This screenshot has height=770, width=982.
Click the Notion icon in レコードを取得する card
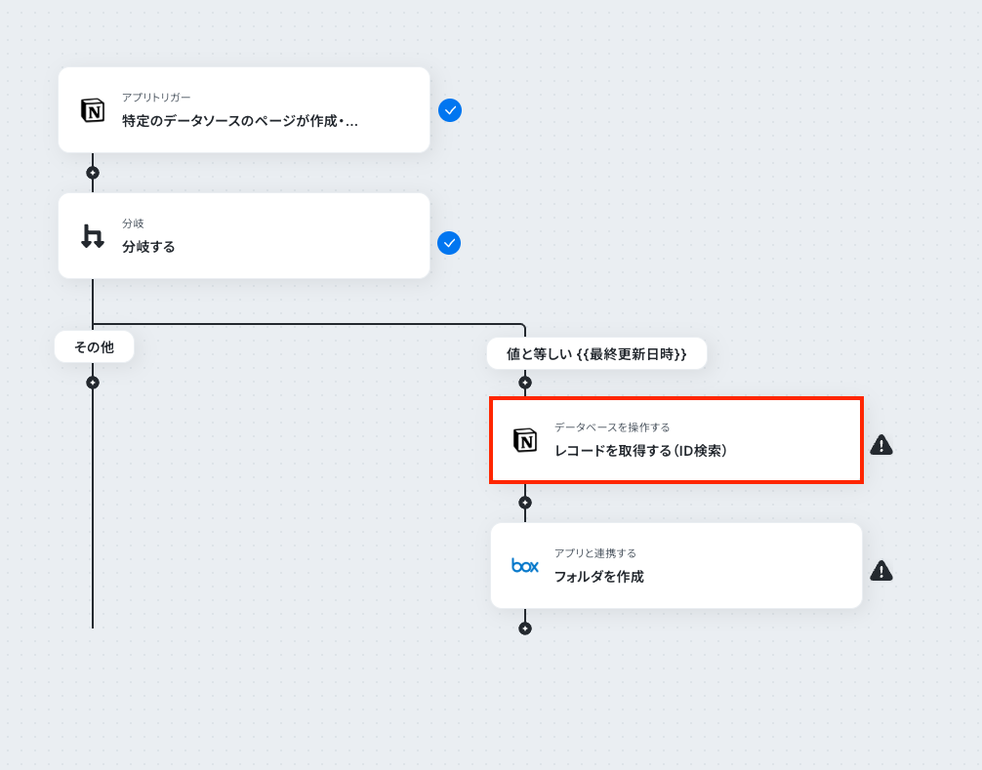(525, 440)
